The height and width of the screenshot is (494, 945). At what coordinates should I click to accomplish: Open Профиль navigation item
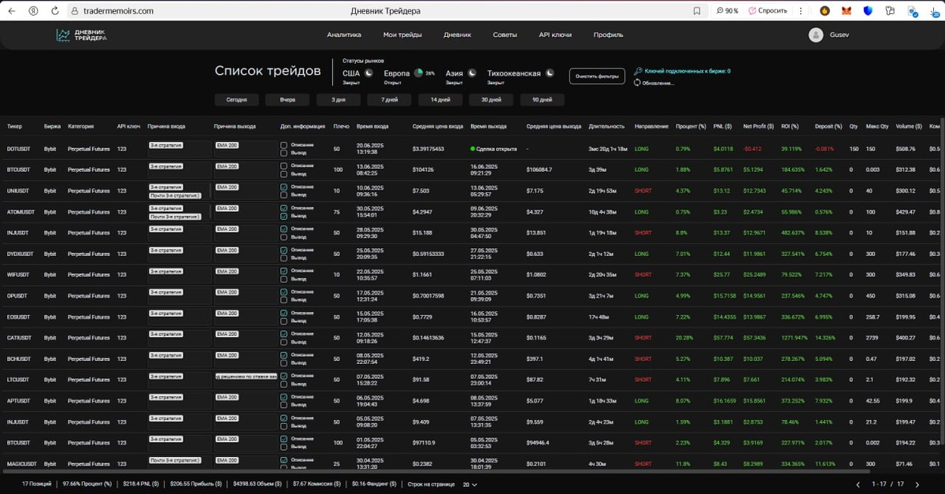pyautogui.click(x=608, y=35)
